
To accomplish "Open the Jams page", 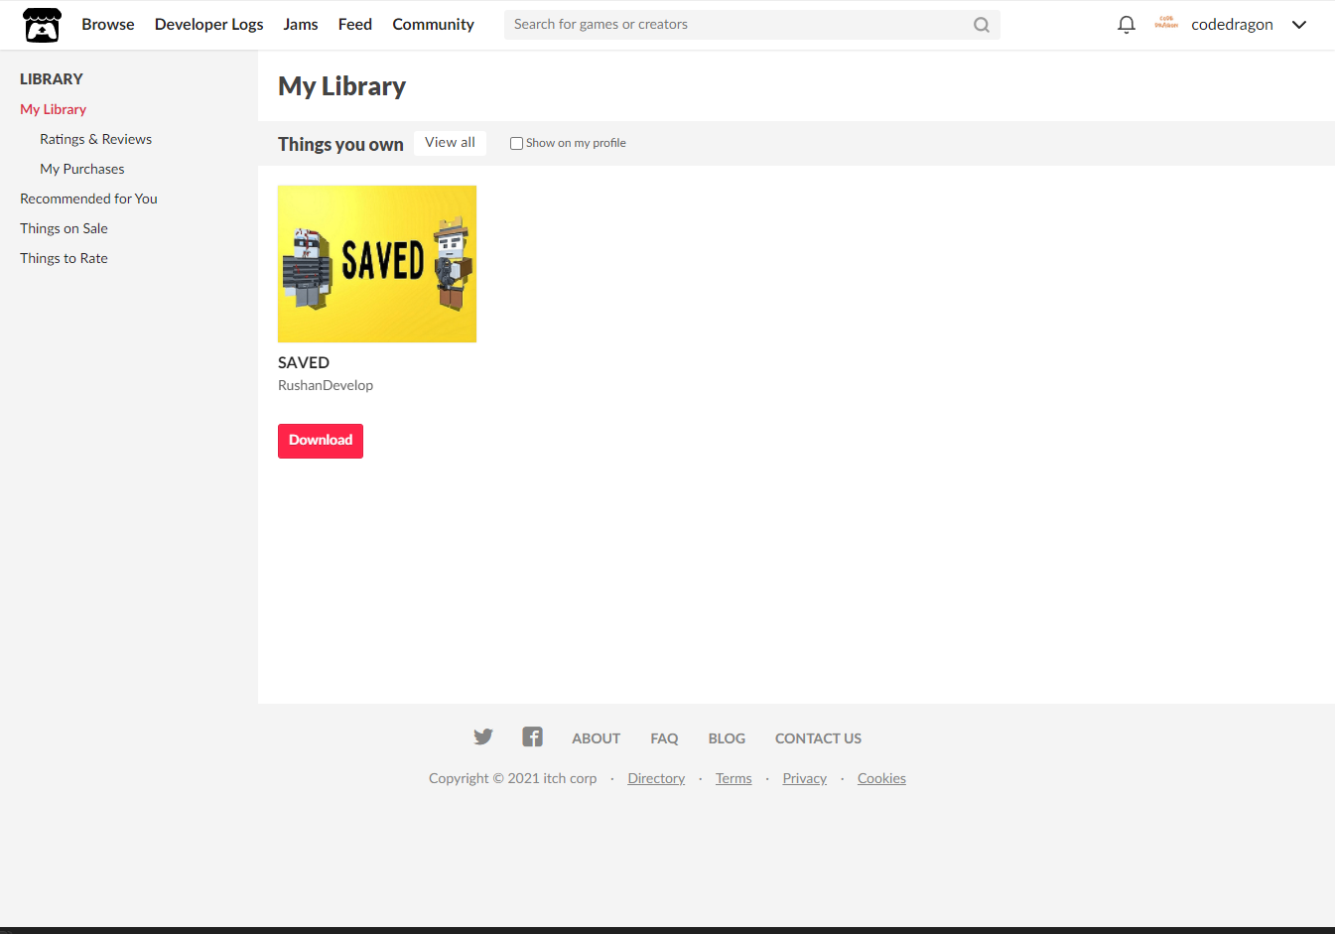I will 301,24.
